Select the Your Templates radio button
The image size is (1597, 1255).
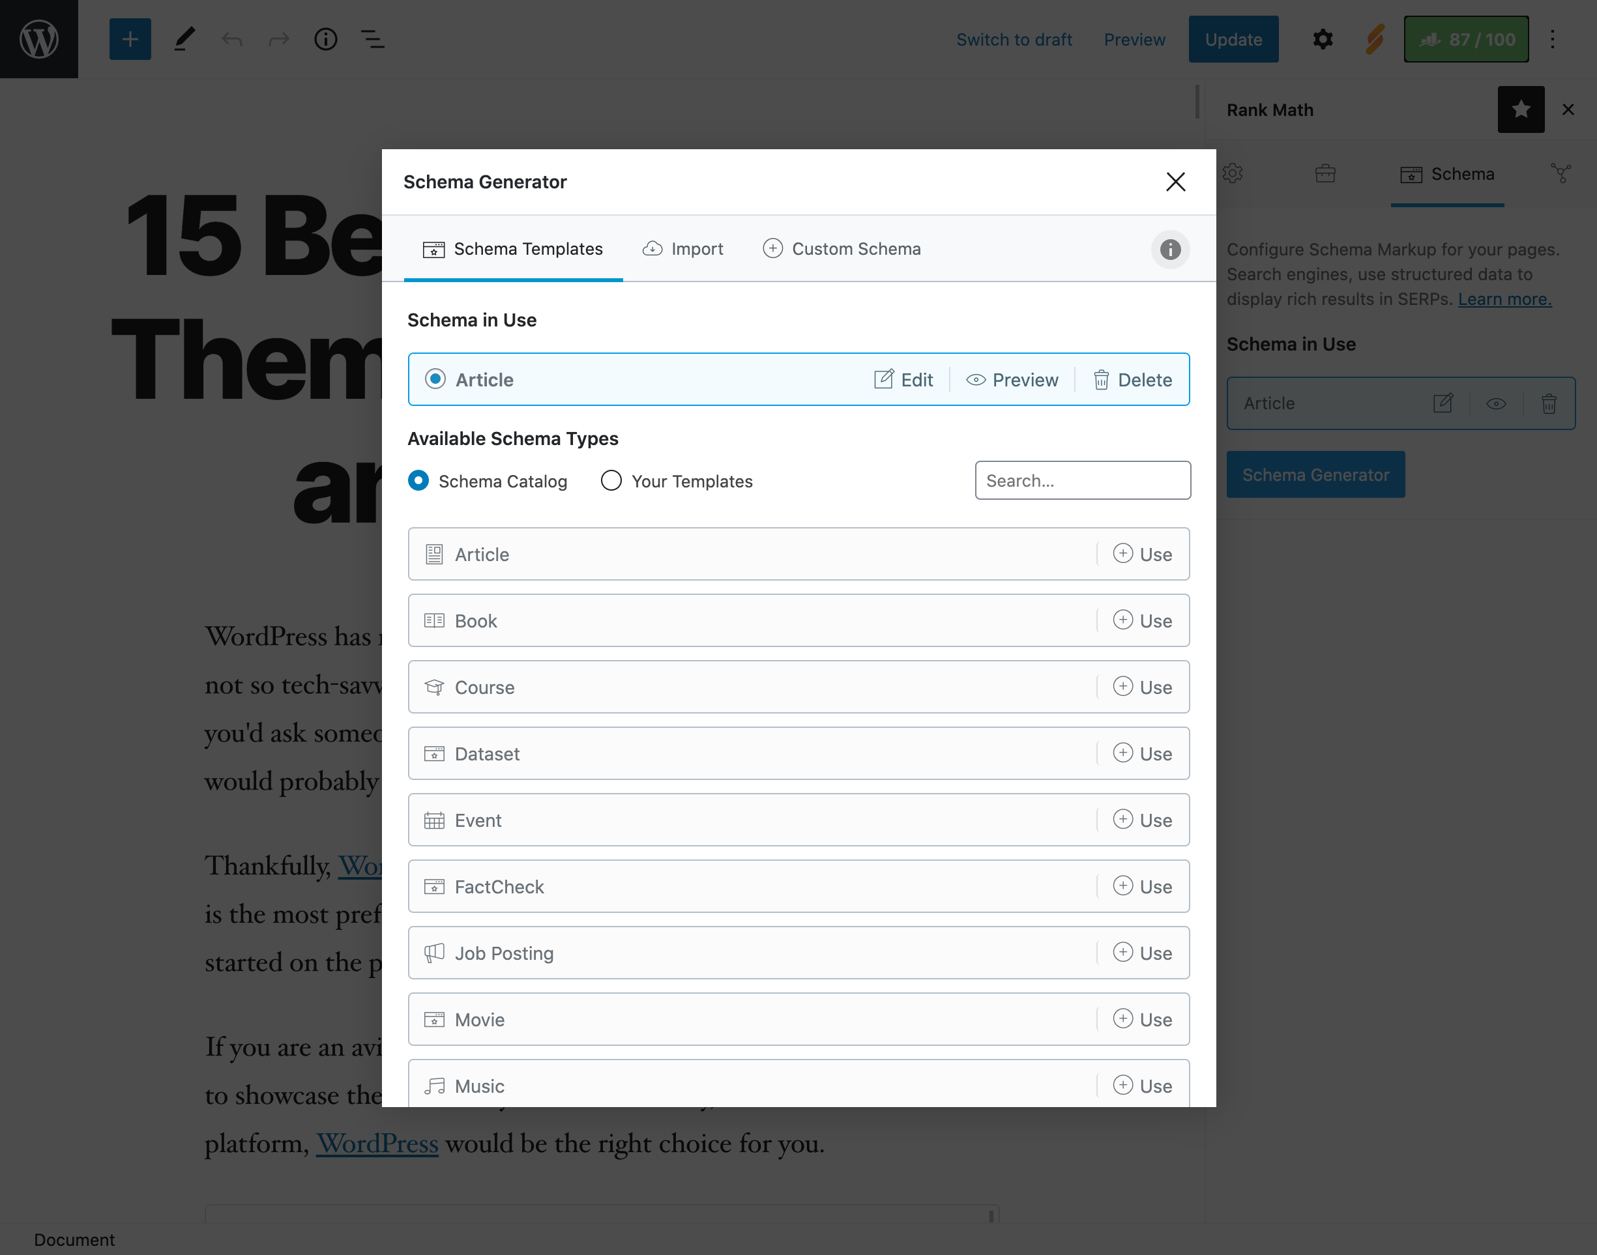(609, 480)
